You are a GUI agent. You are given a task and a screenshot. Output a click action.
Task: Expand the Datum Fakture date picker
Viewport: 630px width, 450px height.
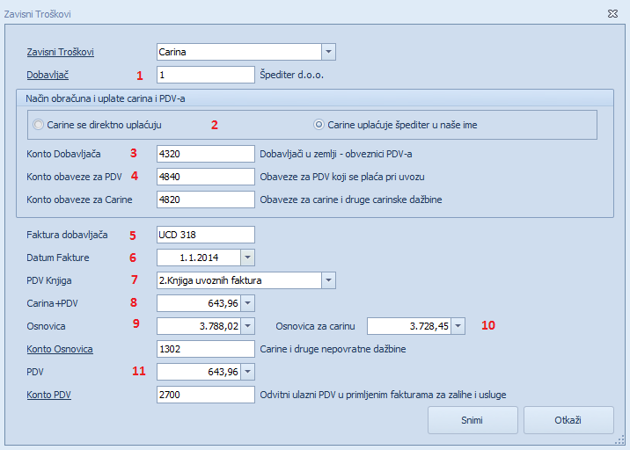[247, 258]
